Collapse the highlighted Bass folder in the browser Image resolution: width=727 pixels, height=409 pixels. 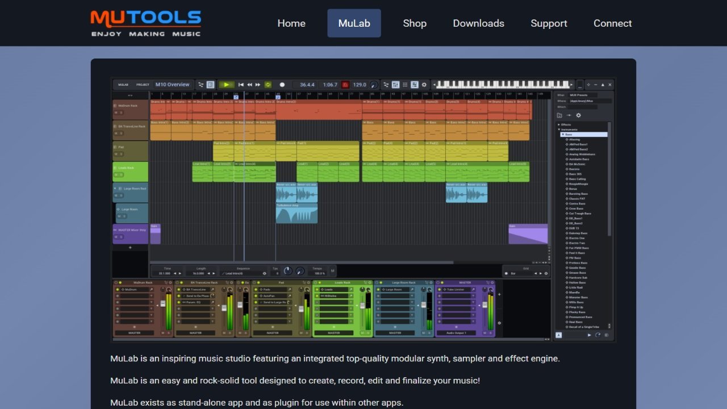pos(563,135)
